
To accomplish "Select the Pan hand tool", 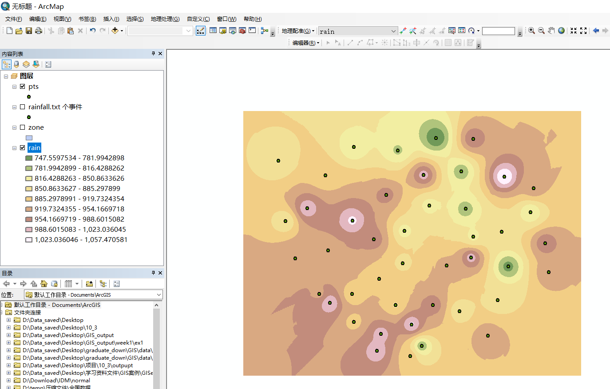I will point(551,31).
